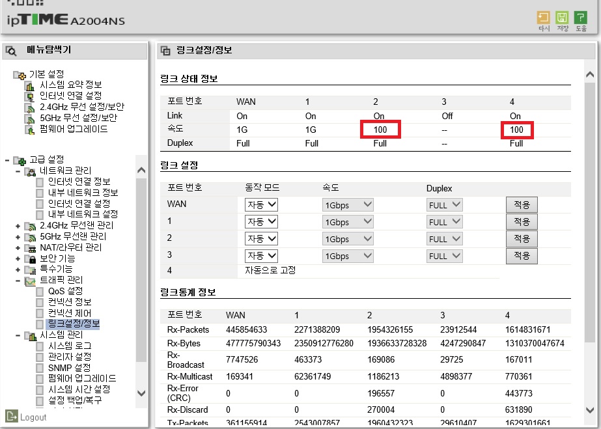Screen dimensions: 601x429
Task: Open the port 1 동작 모드 dropdown
Action: [x=261, y=222]
